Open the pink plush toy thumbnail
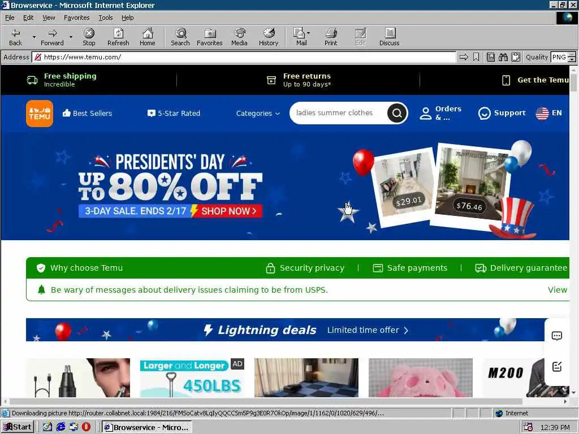This screenshot has height=434, width=579. click(421, 377)
